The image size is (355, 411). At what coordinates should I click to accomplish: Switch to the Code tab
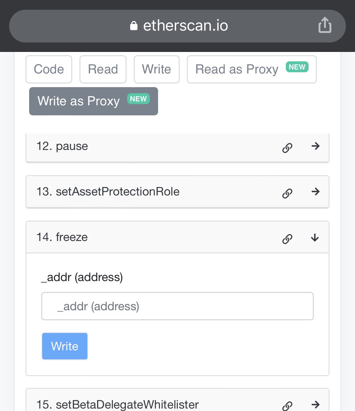click(49, 69)
